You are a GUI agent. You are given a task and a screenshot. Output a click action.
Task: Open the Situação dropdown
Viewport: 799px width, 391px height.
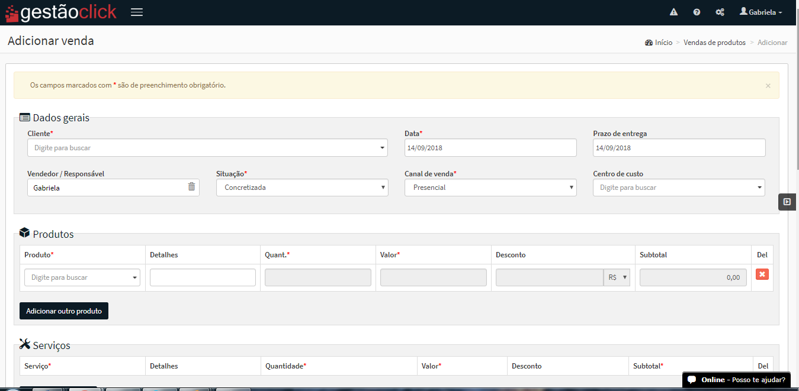(x=302, y=188)
